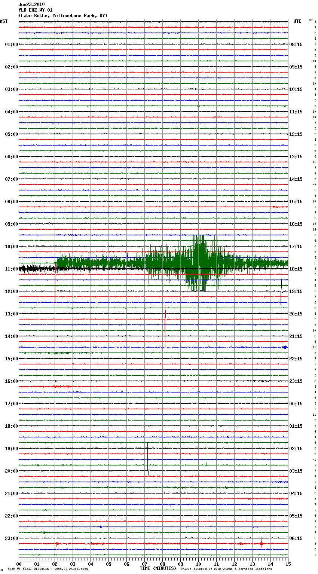Click the 20:00 MST time label
The image size is (318, 574).
coord(12,471)
